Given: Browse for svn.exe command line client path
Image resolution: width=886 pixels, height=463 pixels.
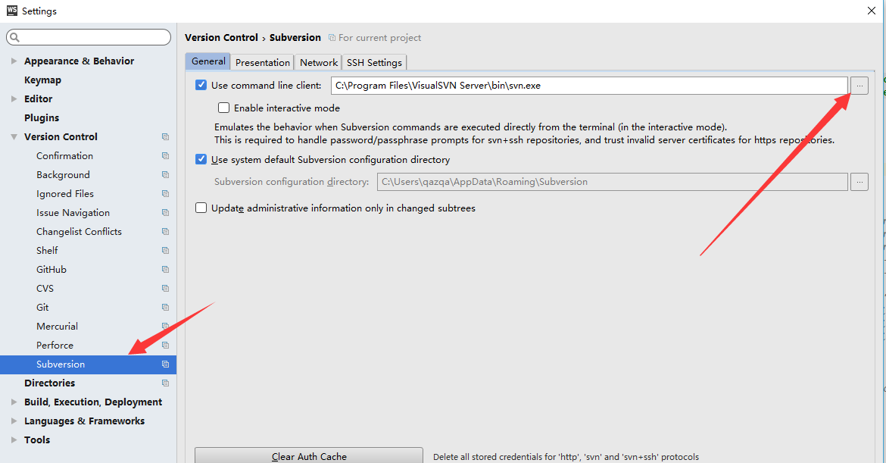Looking at the screenshot, I should [x=859, y=86].
